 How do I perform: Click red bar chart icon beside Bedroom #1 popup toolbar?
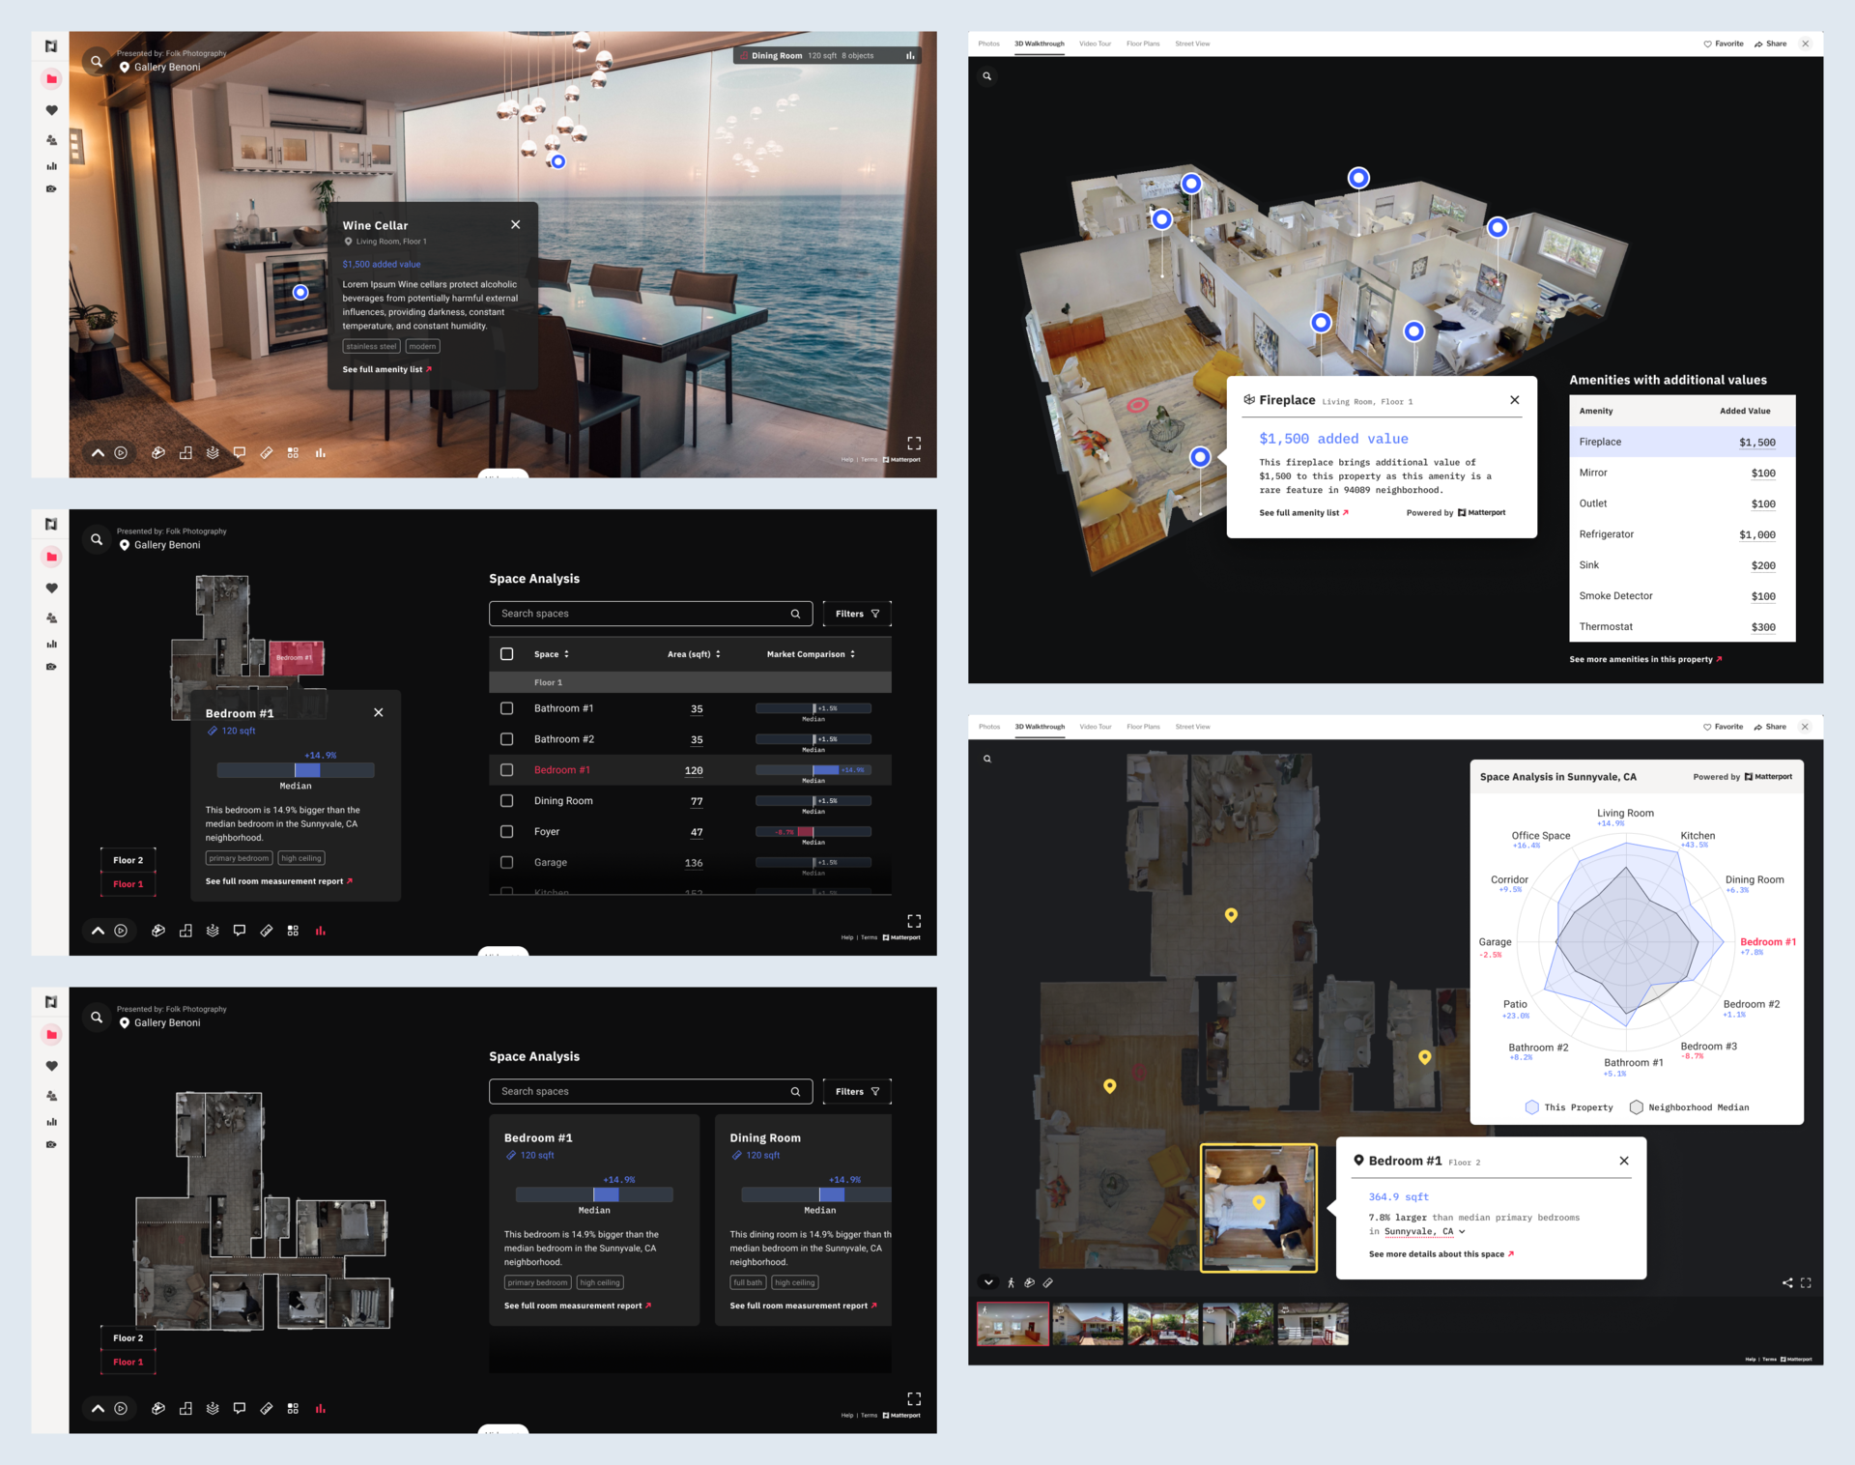coord(321,931)
